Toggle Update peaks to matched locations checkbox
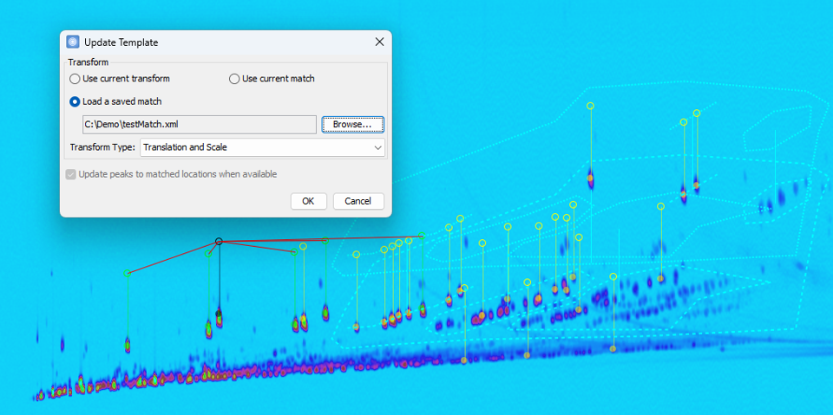The height and width of the screenshot is (415, 833). pos(71,174)
